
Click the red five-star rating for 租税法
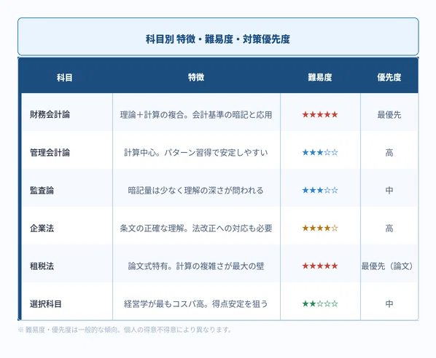click(x=320, y=266)
